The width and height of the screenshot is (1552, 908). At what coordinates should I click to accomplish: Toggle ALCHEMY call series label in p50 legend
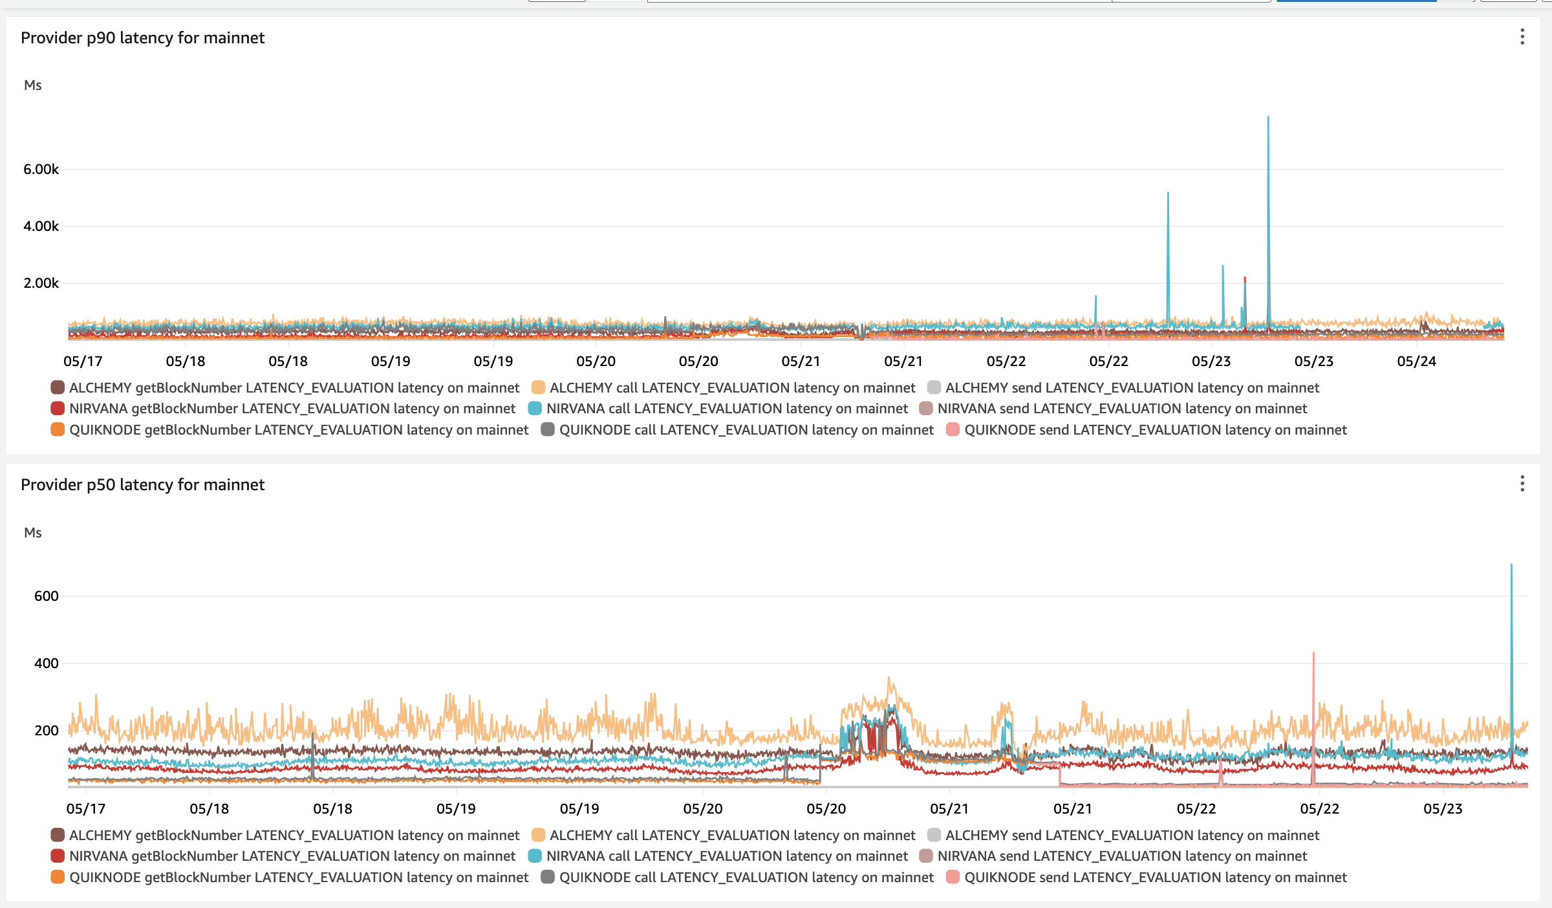[x=733, y=835]
